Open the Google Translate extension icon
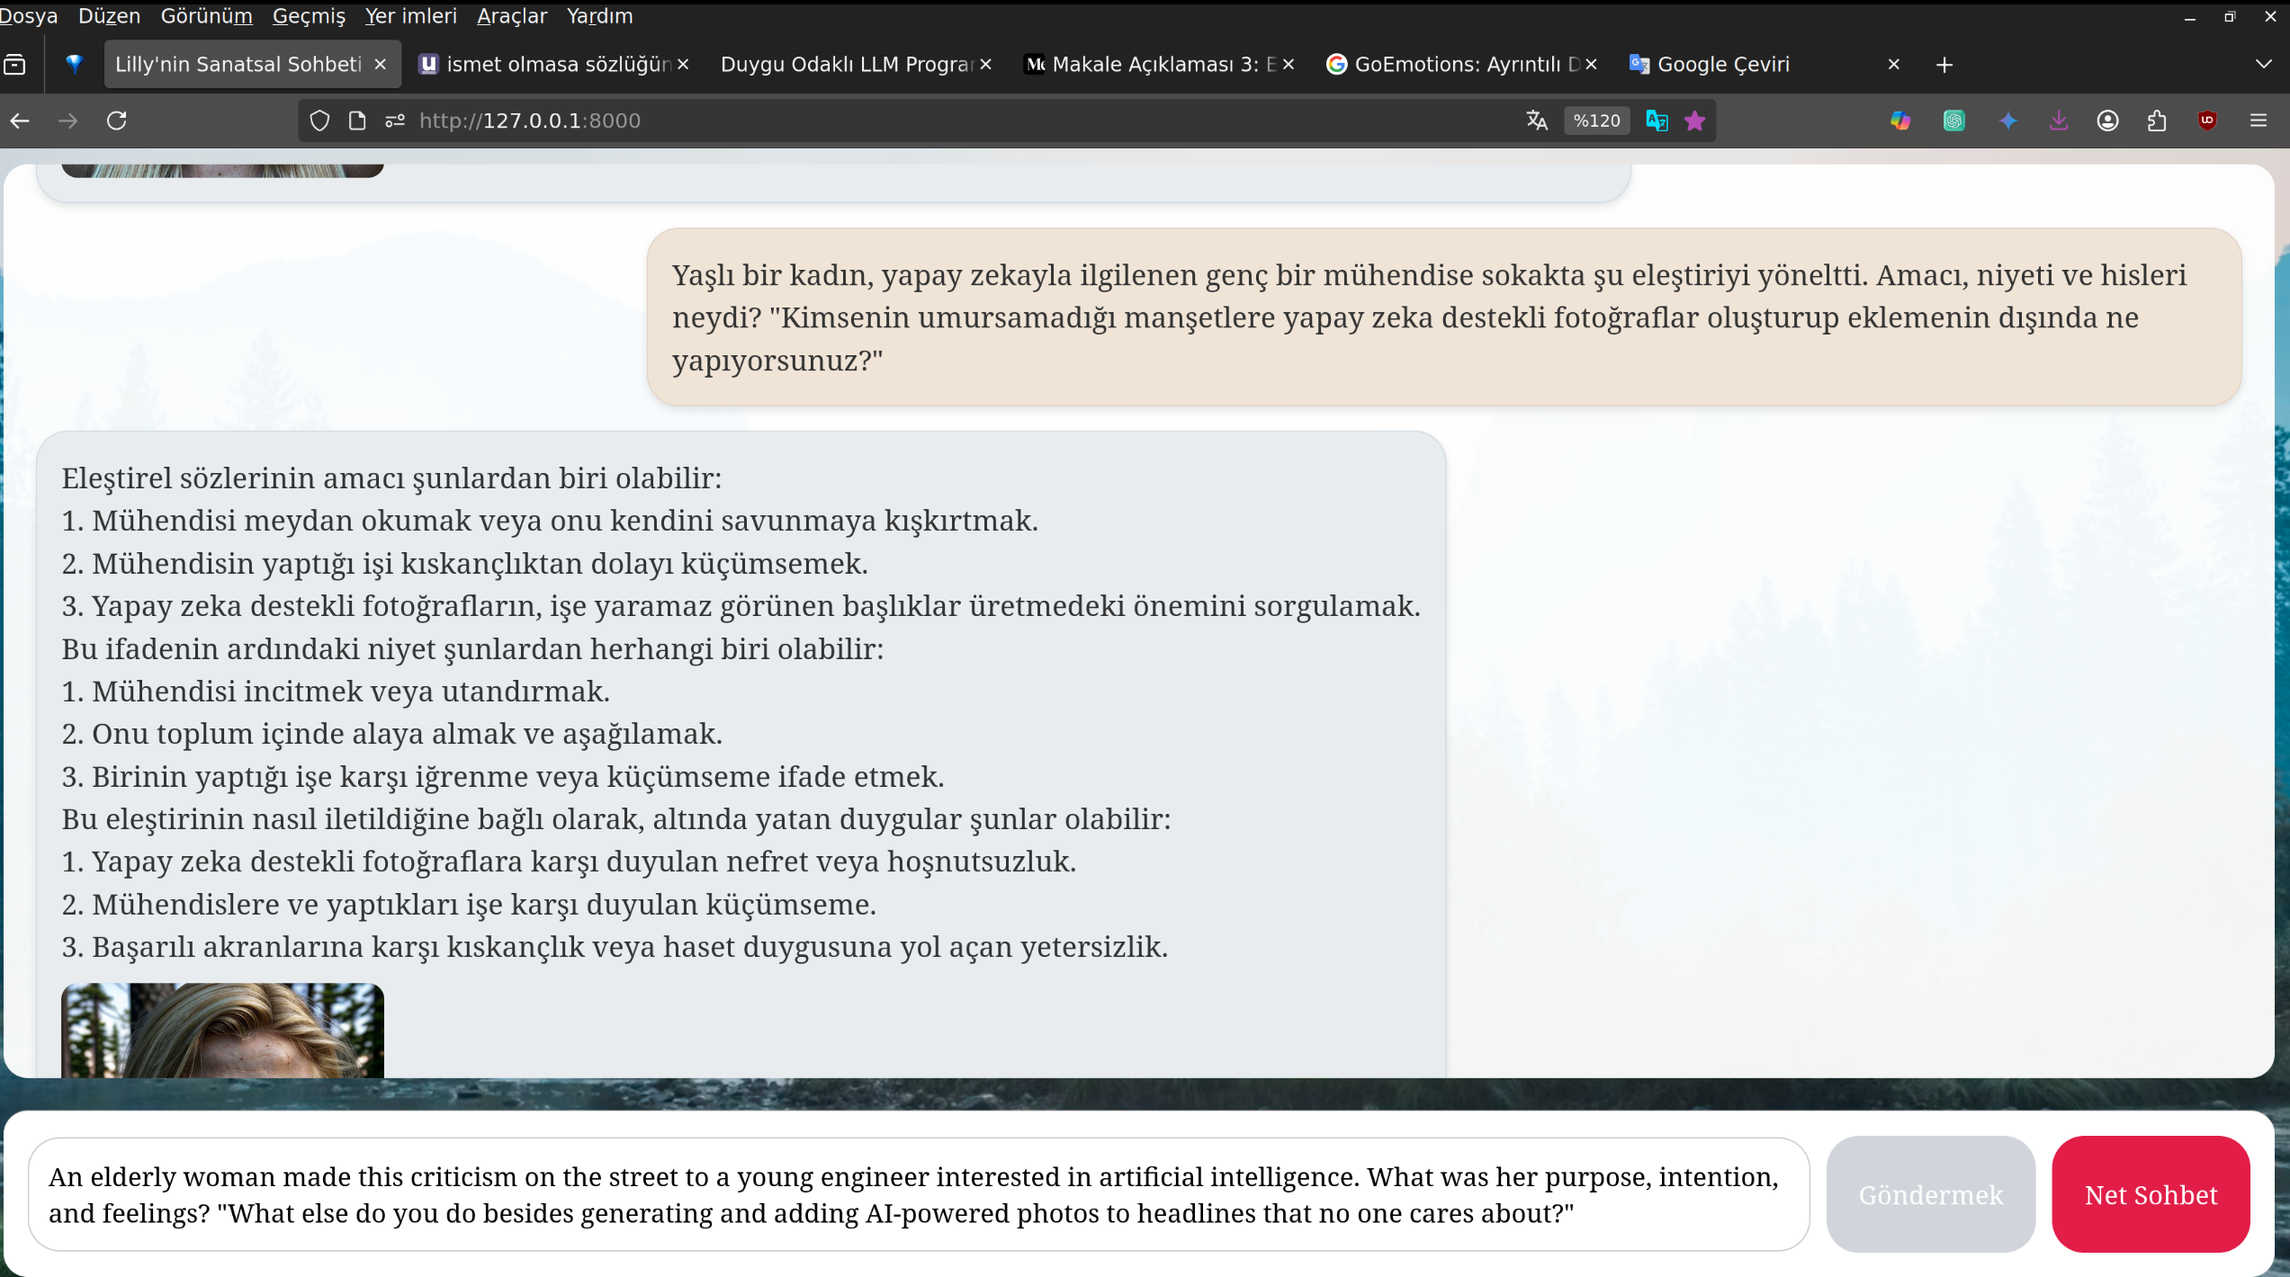2290x1277 pixels. 1657,121
